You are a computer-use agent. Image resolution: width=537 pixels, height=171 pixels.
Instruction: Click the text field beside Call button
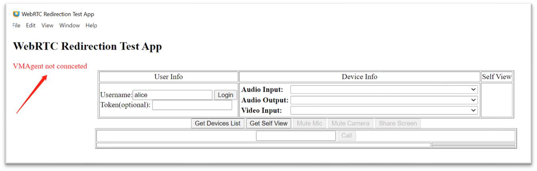[x=296, y=136]
